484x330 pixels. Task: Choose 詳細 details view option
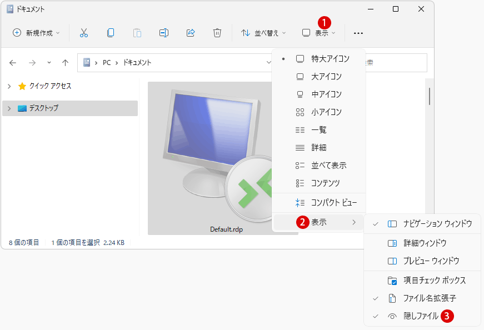pyautogui.click(x=318, y=148)
